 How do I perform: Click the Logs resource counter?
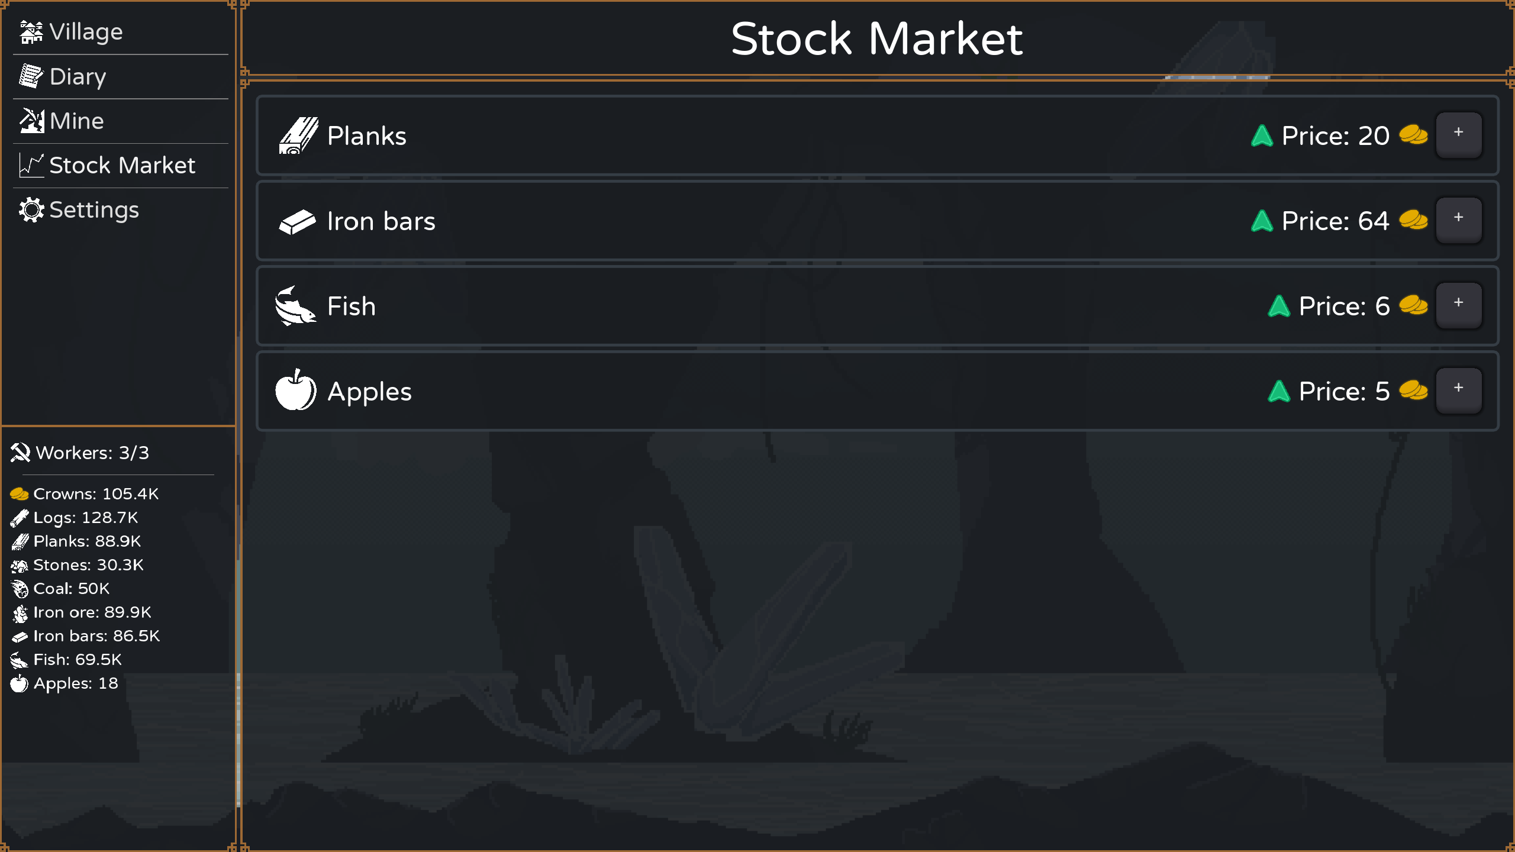pyautogui.click(x=76, y=517)
